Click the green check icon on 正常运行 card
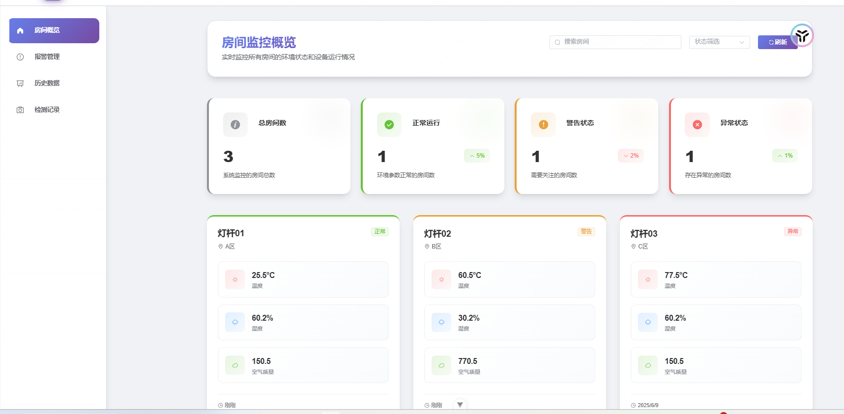 [389, 125]
